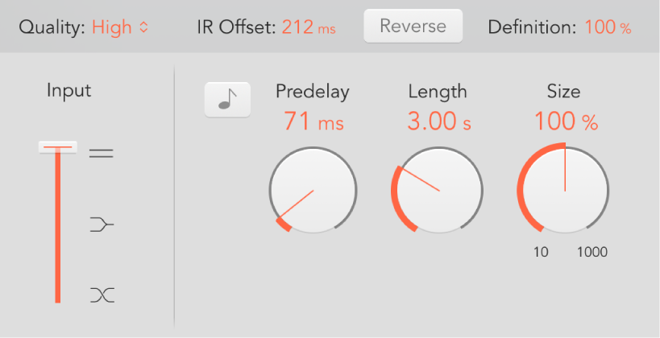Click the Input slider handle

point(57,147)
